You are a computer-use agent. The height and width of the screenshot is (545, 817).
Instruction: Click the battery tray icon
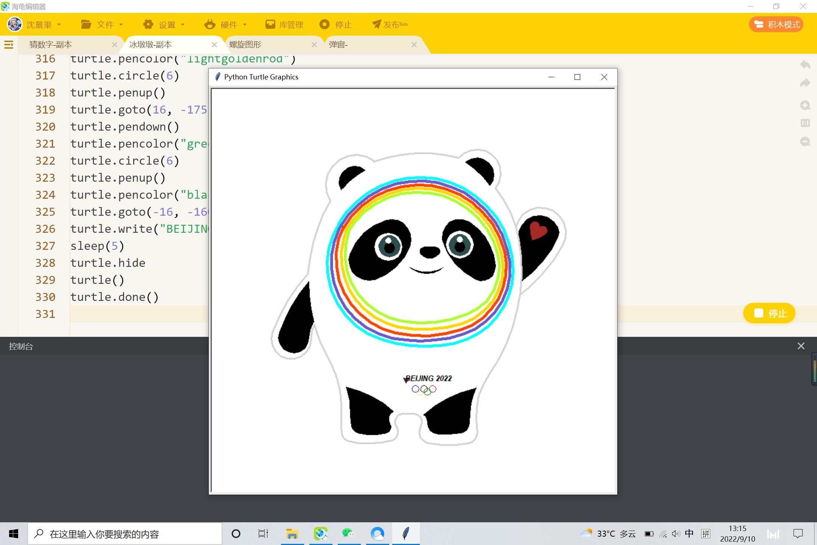click(649, 534)
